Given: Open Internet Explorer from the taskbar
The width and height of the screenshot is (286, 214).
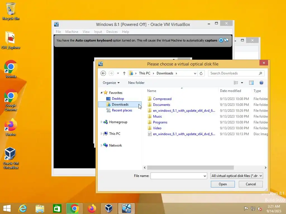Looking at the screenshot, I should pyautogui.click(x=23, y=208).
